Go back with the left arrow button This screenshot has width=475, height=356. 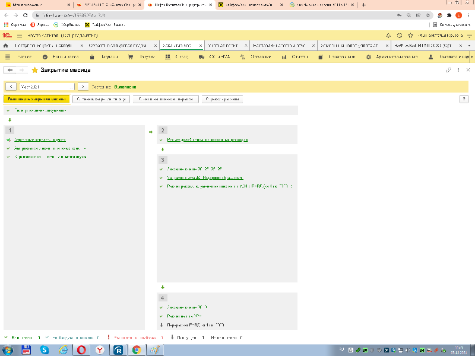pyautogui.click(x=10, y=70)
